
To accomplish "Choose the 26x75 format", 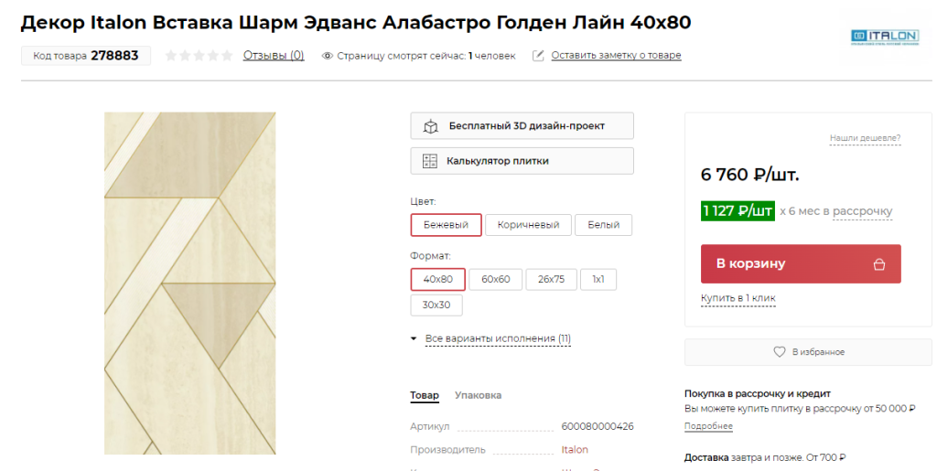I will [551, 279].
